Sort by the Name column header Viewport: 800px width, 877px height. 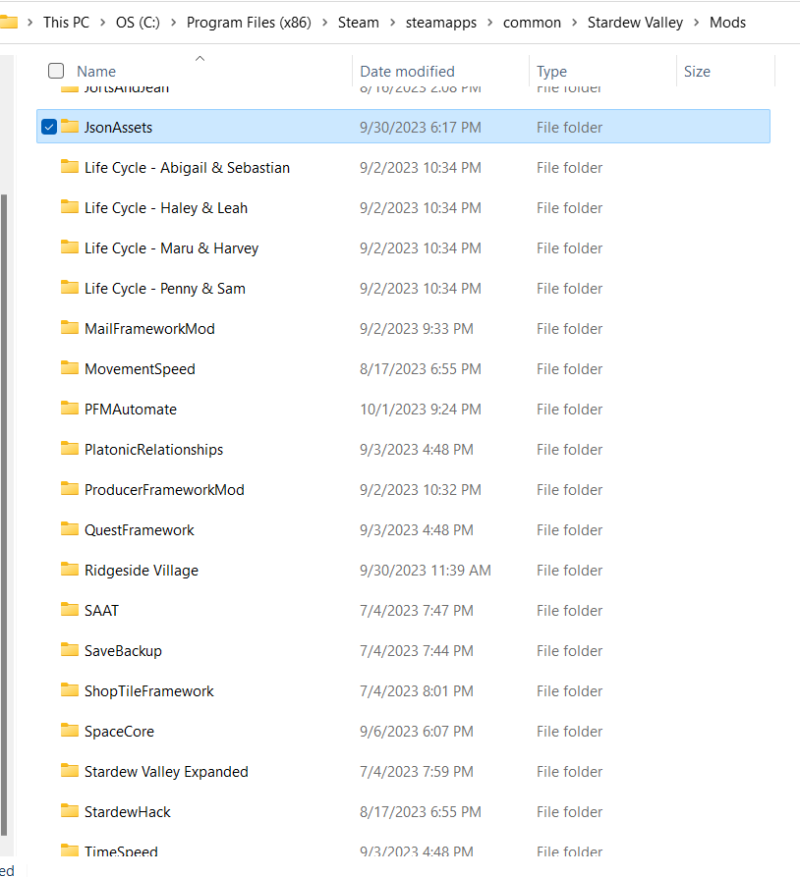click(x=96, y=72)
